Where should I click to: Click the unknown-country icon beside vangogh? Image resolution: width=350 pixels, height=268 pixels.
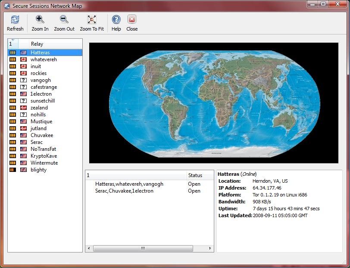24,80
